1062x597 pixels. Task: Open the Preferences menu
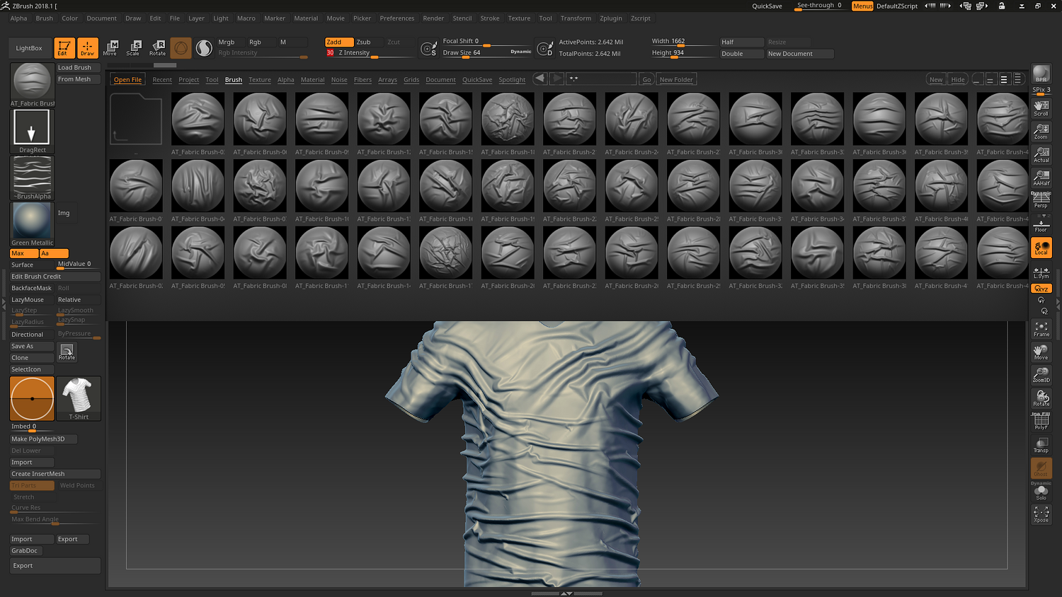[397, 18]
